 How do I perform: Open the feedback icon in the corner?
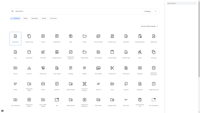click(2, 111)
